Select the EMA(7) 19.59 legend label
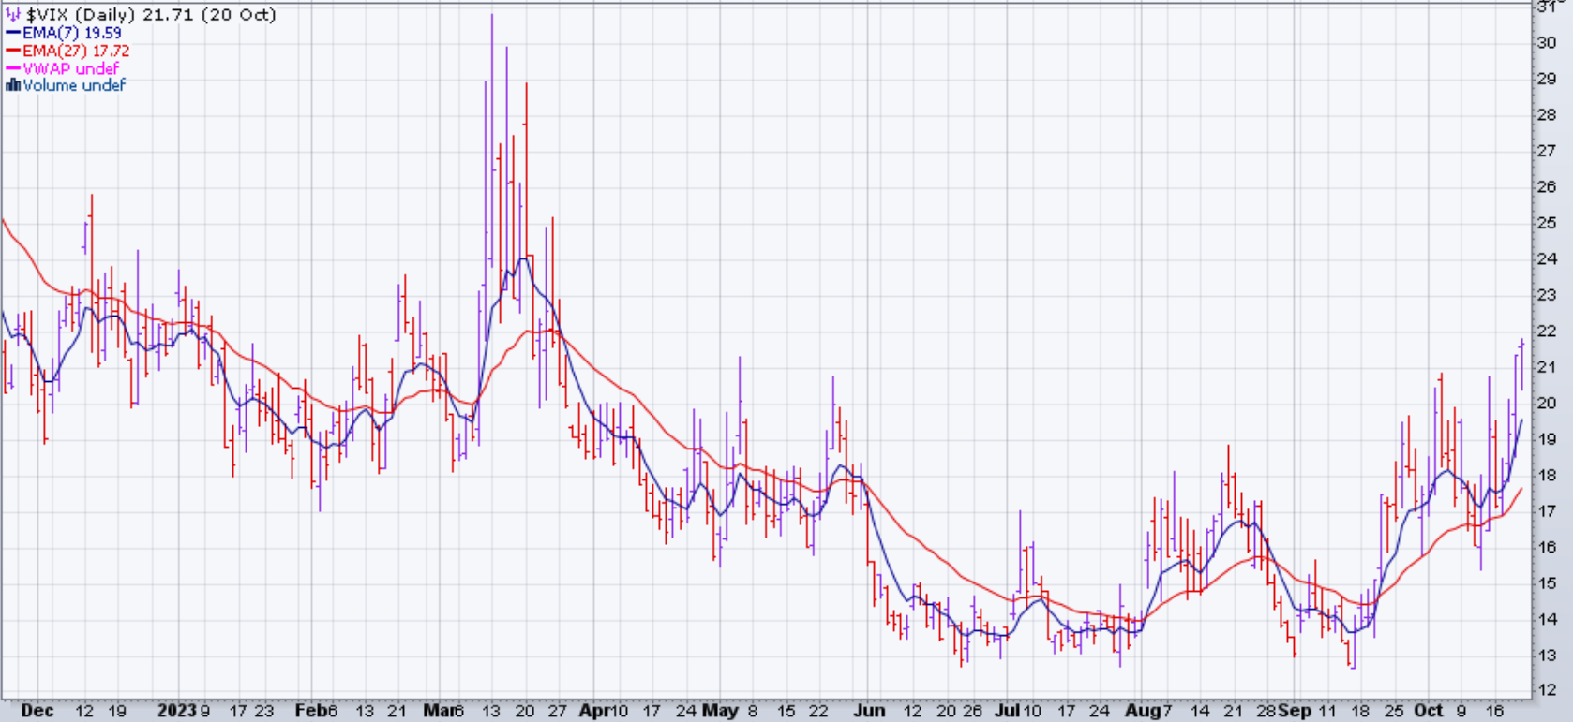The image size is (1573, 722). 72,33
